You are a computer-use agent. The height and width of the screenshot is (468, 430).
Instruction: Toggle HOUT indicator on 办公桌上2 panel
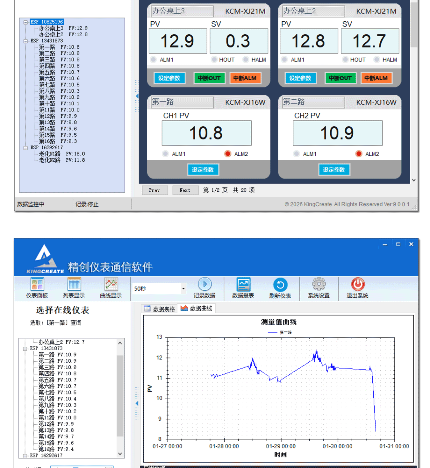click(345, 60)
